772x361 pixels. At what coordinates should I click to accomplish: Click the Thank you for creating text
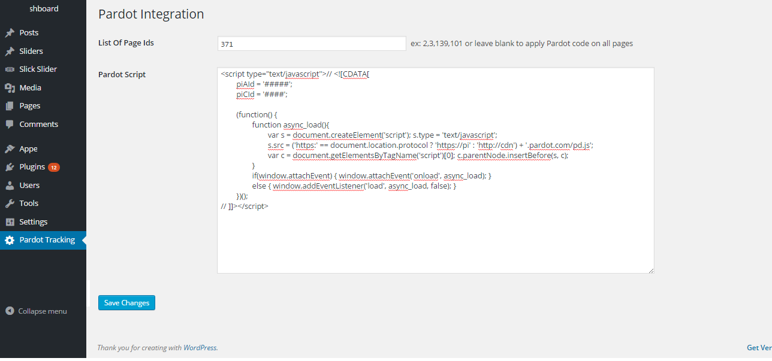tap(140, 348)
